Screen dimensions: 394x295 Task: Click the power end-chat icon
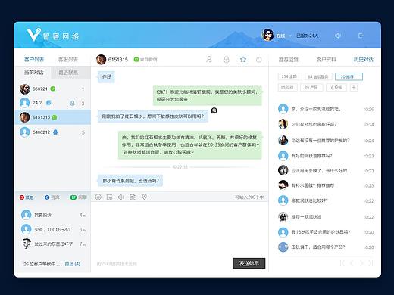258,60
